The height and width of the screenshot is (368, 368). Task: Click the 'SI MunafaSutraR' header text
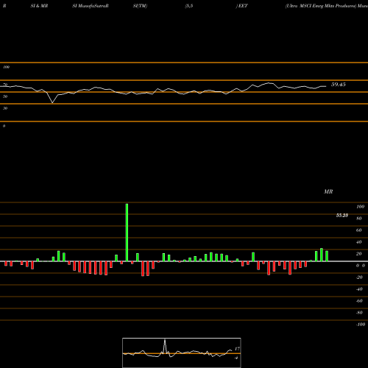click(91, 6)
